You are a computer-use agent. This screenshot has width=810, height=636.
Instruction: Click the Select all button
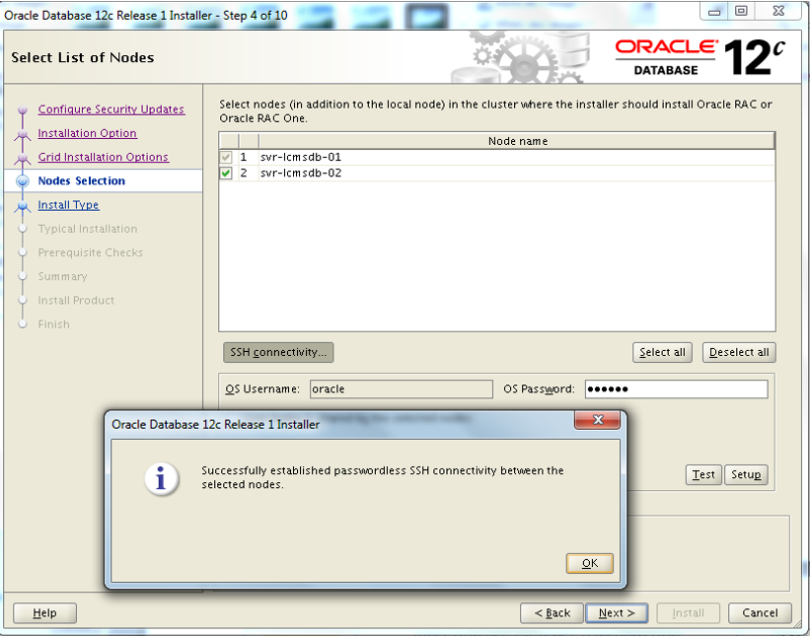662,352
